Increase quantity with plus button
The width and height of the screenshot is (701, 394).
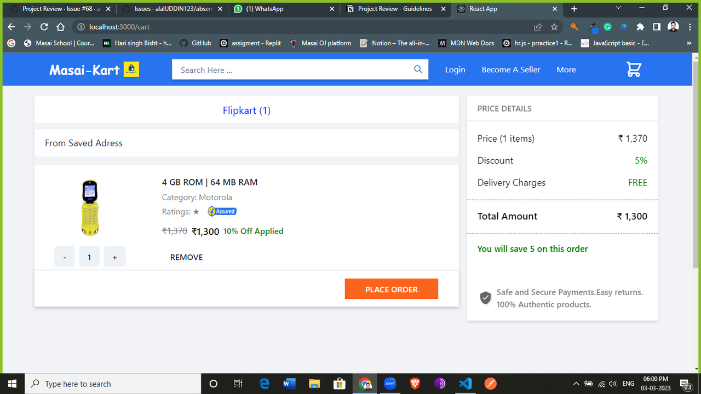tap(114, 257)
